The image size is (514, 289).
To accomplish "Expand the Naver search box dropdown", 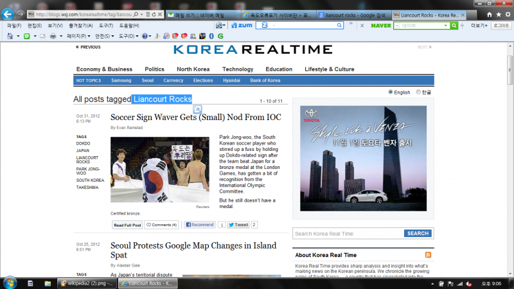I will [x=447, y=25].
